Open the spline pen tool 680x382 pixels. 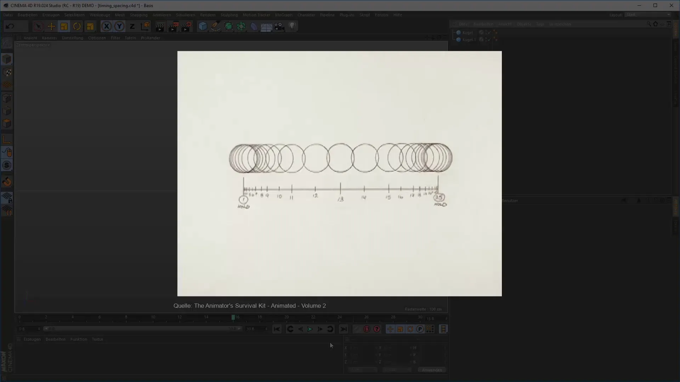216,27
